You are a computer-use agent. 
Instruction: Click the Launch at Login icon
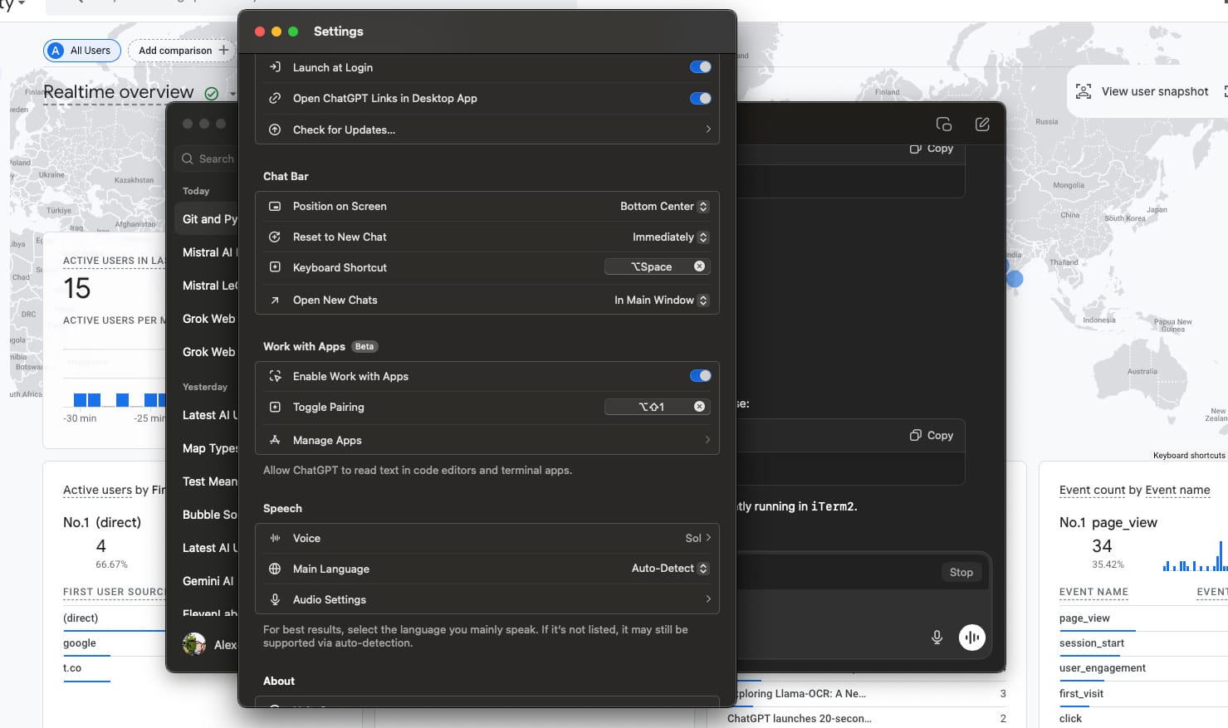click(275, 67)
